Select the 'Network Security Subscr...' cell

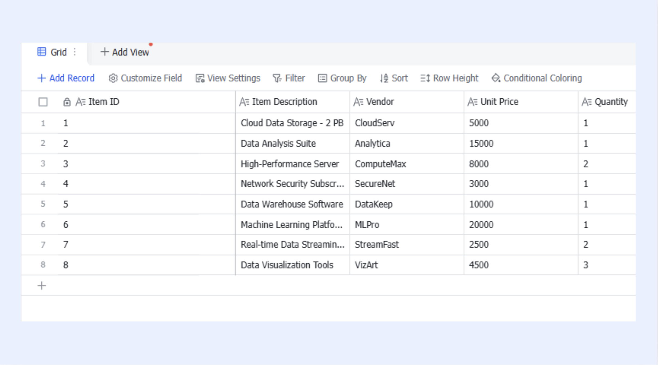[x=293, y=184]
